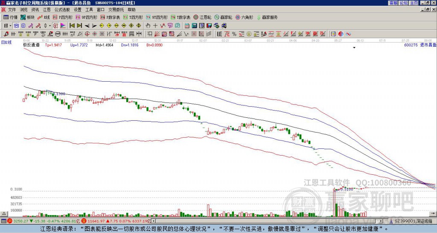Open the 板块 sector view
The image size is (437, 233).
coord(27,17)
